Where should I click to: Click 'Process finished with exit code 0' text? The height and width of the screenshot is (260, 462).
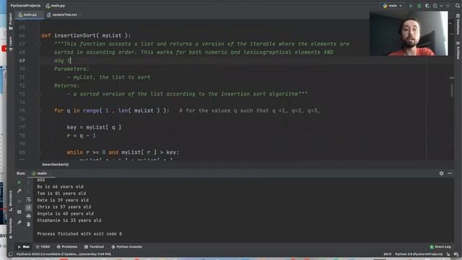79,234
